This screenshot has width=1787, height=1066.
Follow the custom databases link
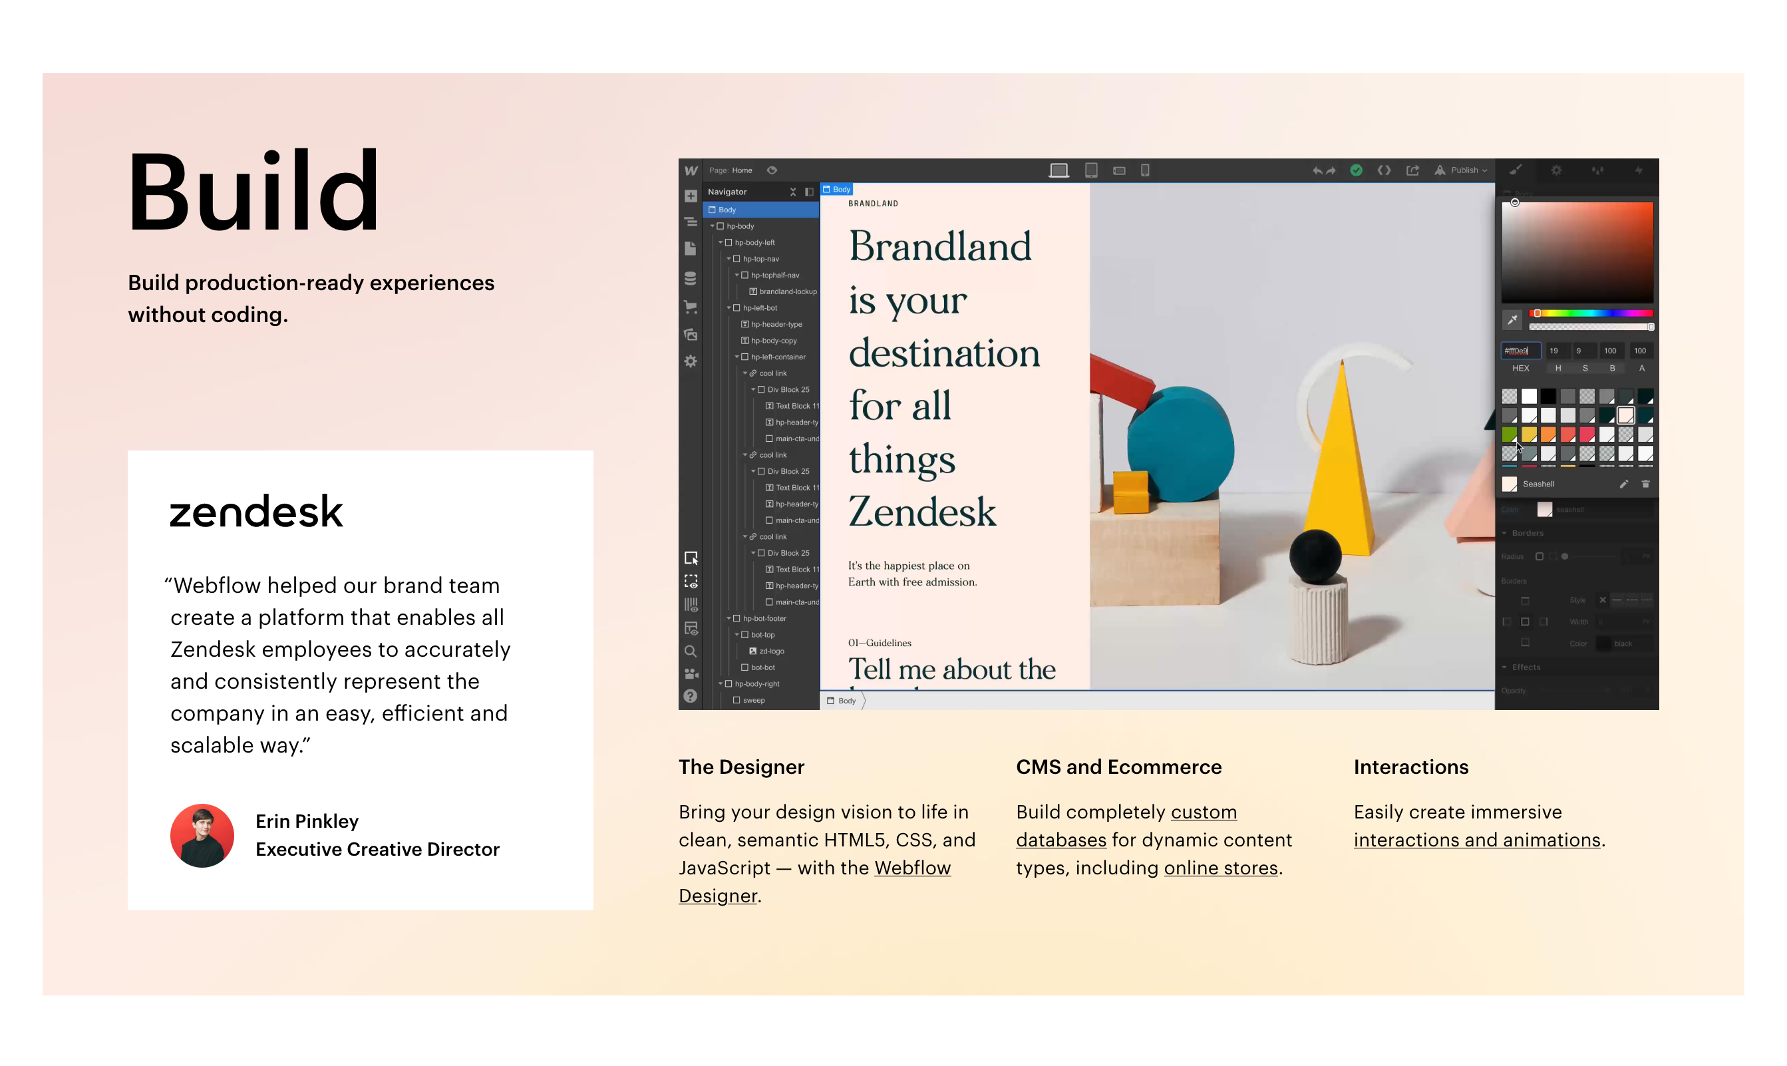coord(1126,825)
